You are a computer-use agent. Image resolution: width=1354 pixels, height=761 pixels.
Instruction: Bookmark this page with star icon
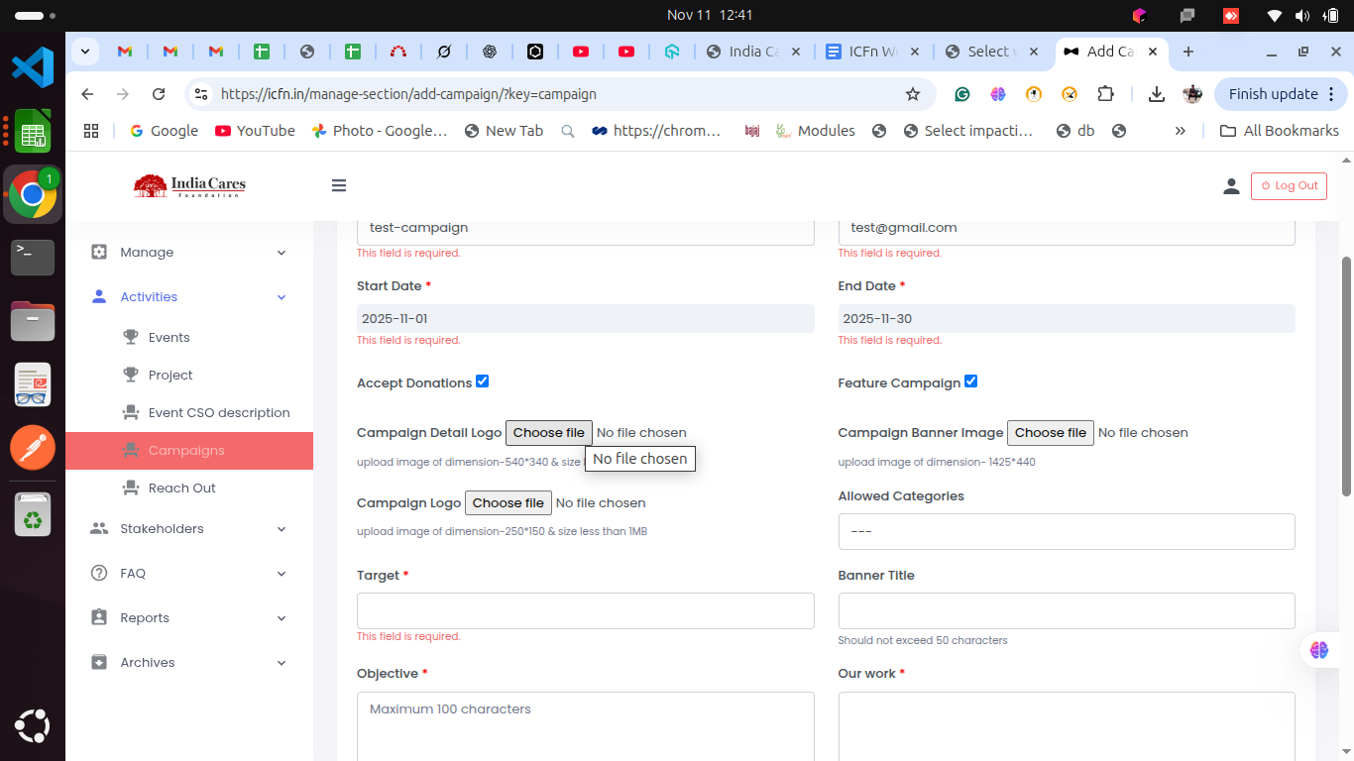(913, 94)
